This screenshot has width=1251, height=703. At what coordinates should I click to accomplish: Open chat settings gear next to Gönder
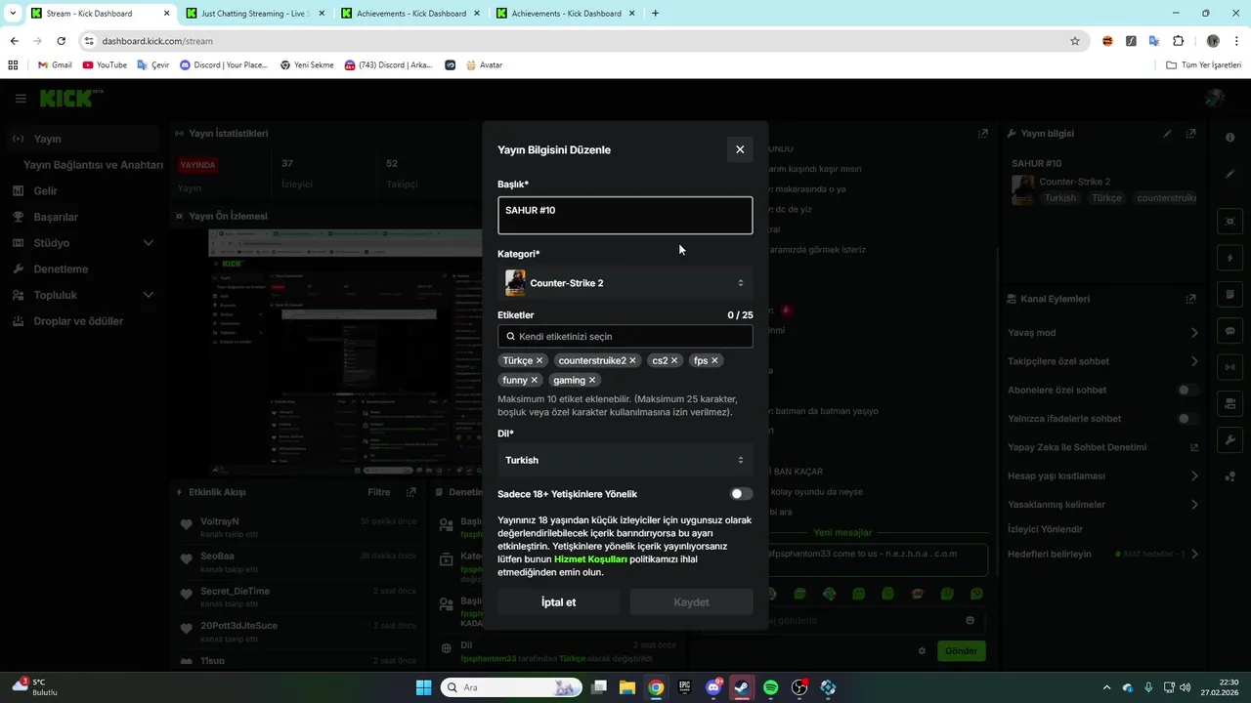tap(922, 650)
